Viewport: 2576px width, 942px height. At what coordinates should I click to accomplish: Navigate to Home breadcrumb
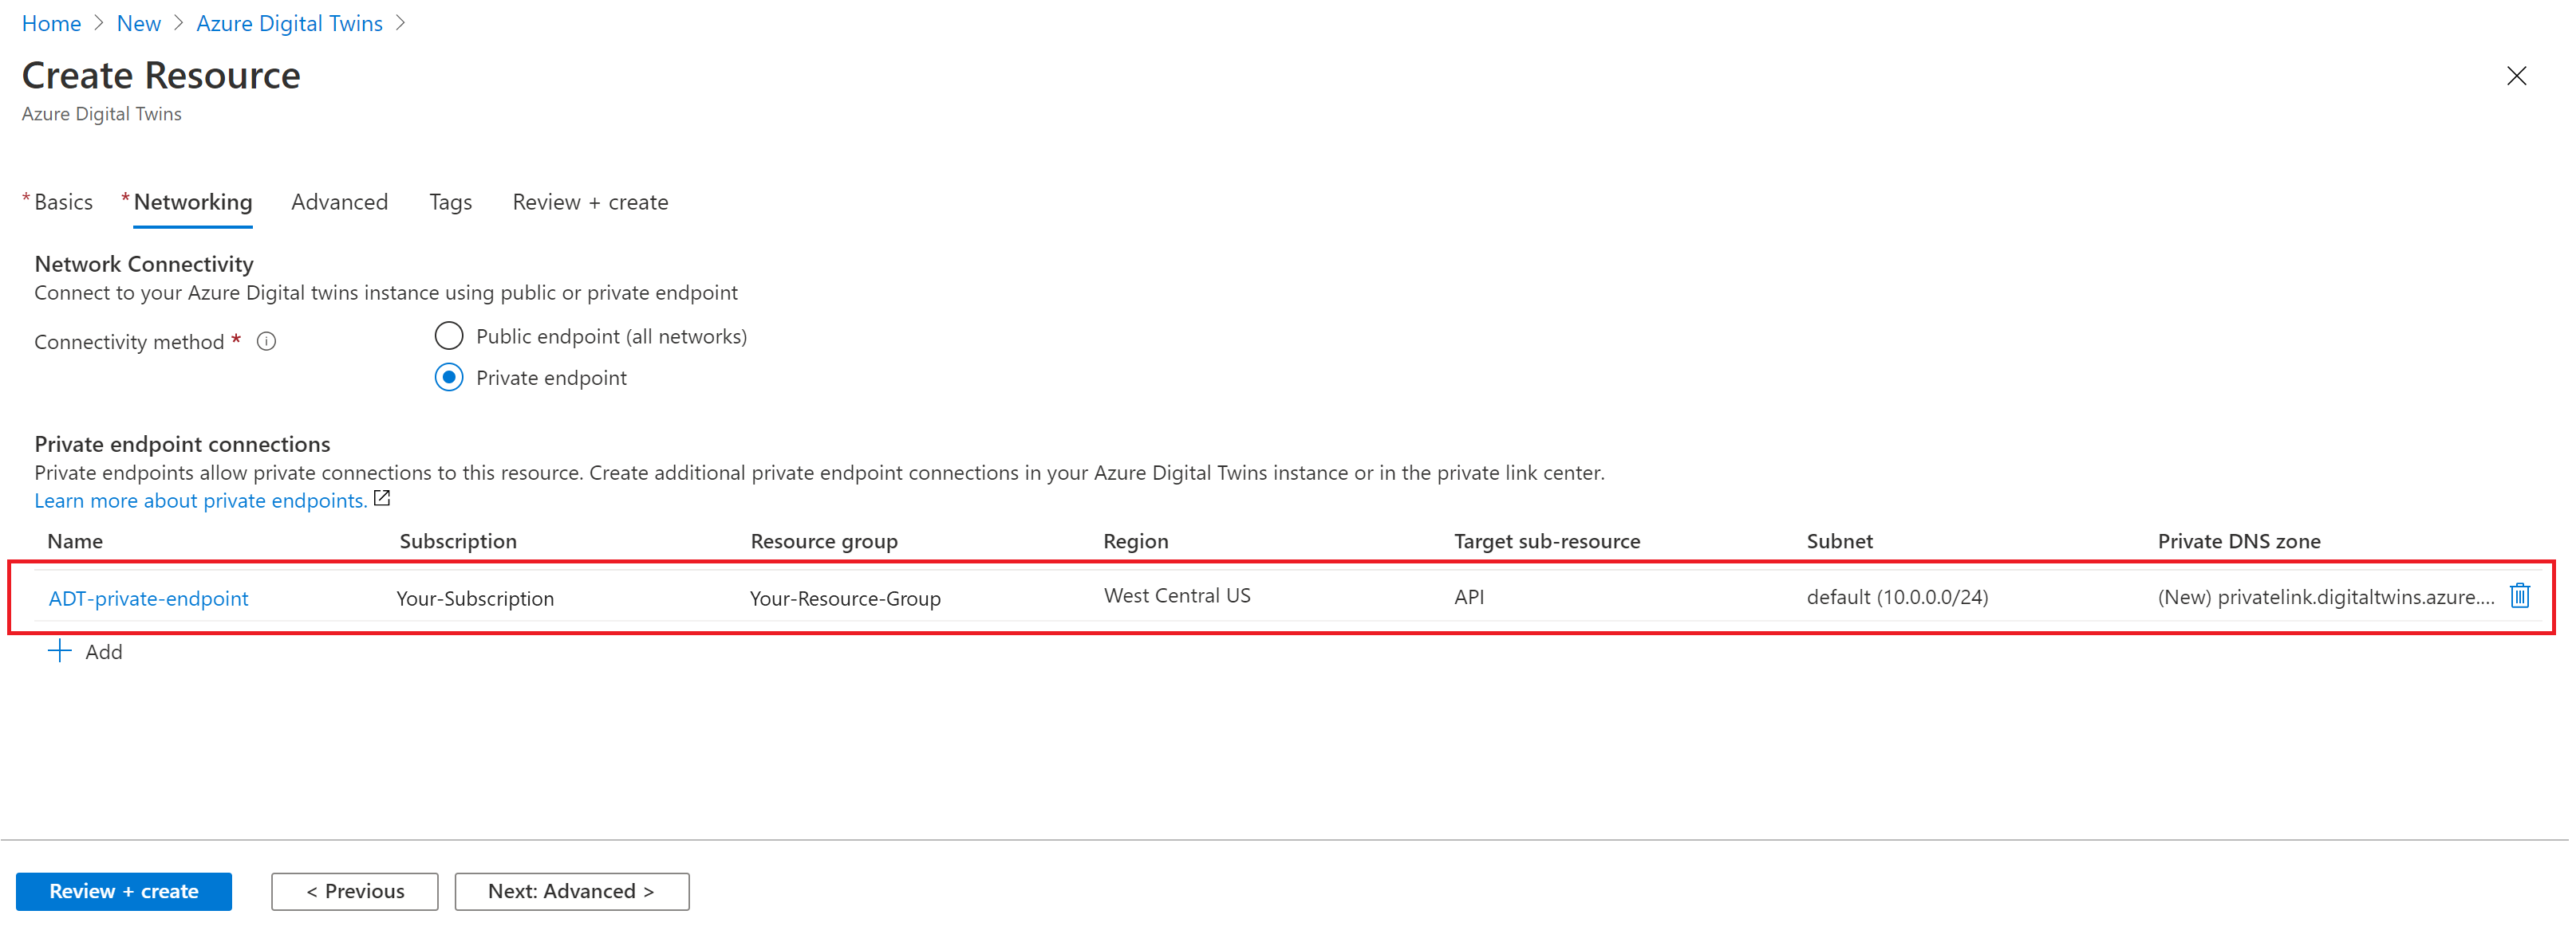[51, 23]
